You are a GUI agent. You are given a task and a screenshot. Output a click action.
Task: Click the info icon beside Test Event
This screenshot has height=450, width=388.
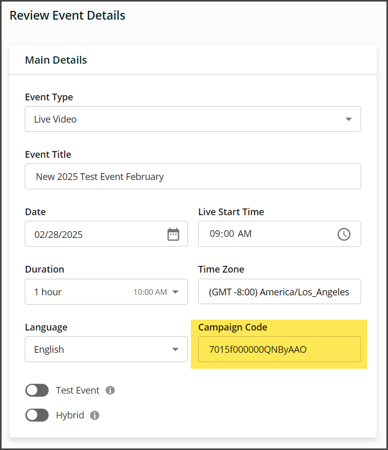click(x=110, y=391)
